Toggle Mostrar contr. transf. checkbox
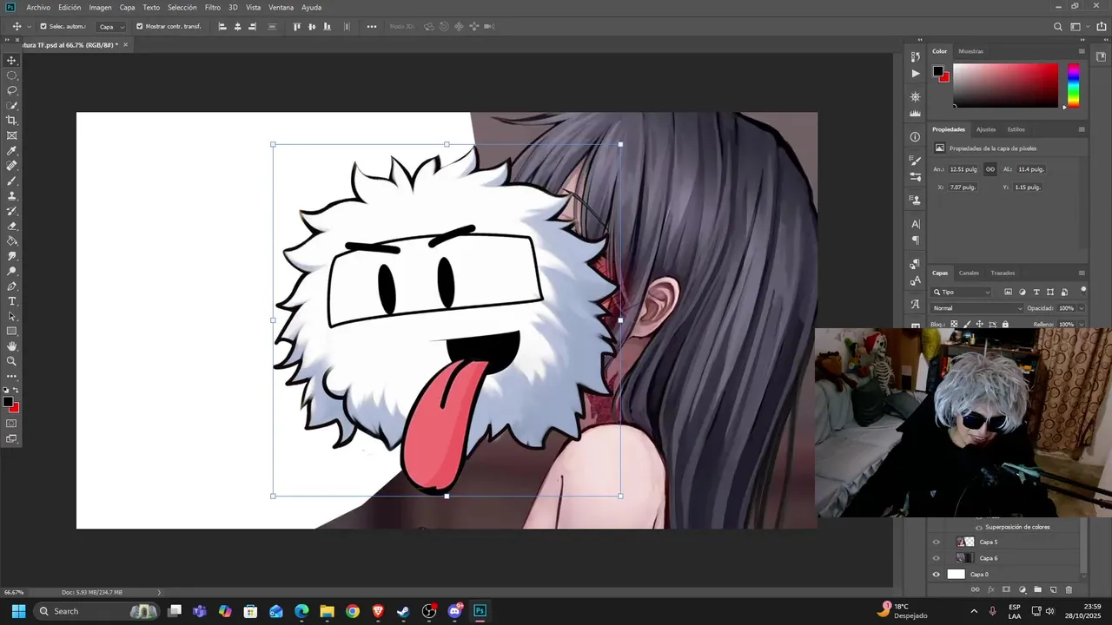The image size is (1112, 625). pyautogui.click(x=139, y=27)
